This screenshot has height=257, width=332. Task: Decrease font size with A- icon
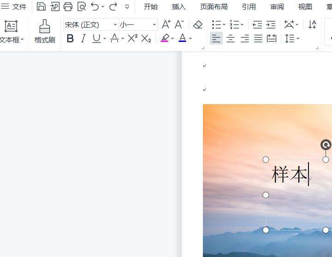(x=179, y=24)
